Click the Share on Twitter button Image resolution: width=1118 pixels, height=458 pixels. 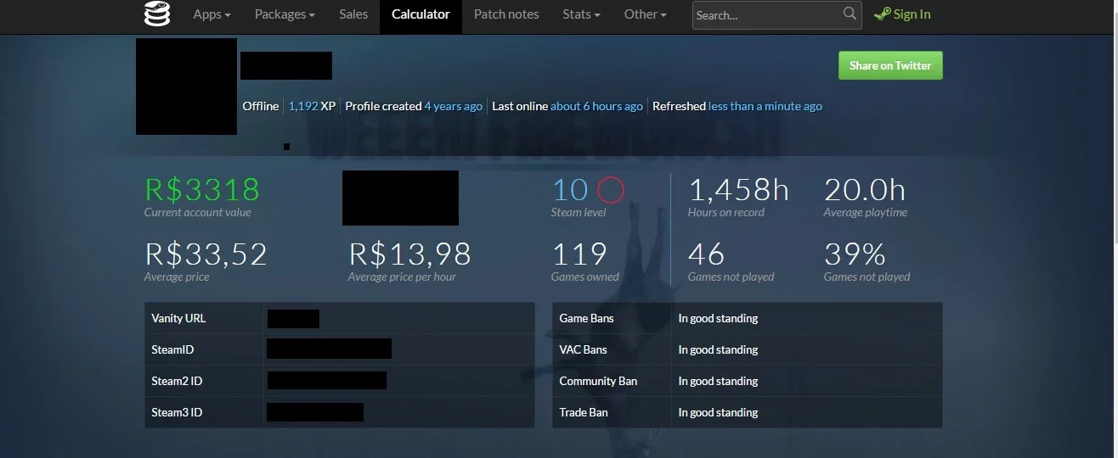890,65
